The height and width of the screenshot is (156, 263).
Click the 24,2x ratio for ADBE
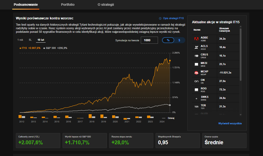[x=222, y=39]
